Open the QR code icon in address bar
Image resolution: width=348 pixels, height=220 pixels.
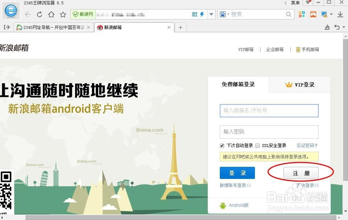[195, 14]
